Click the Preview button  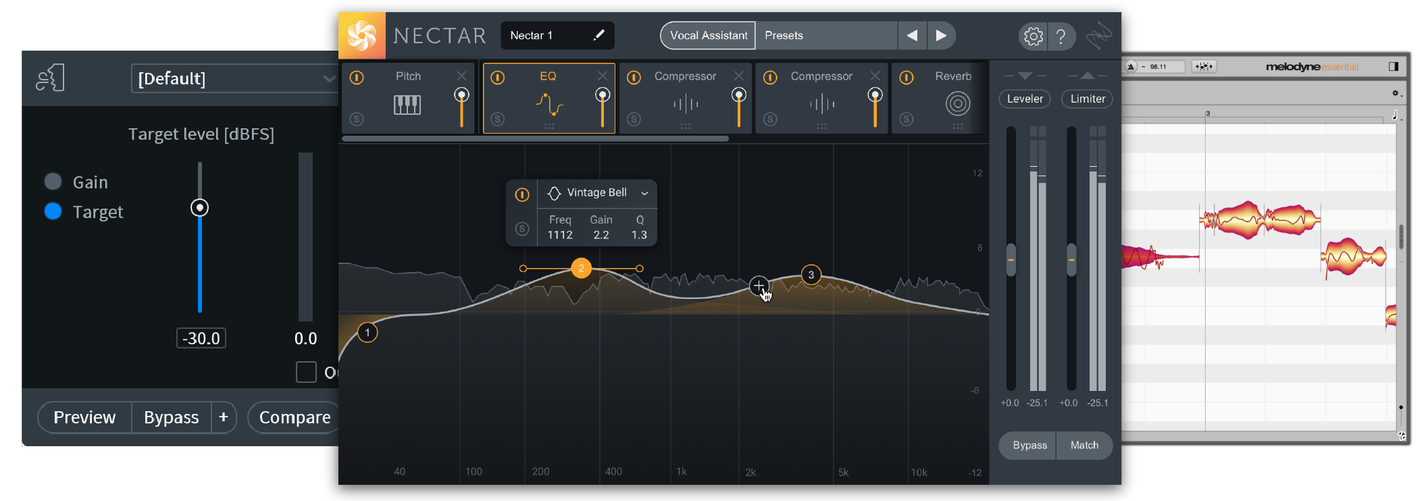tap(84, 417)
